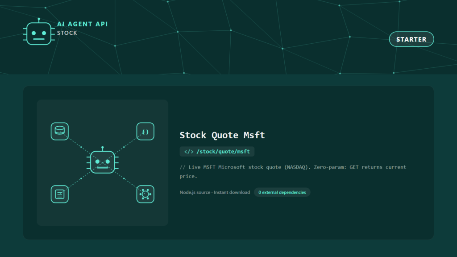Select the Live MSFT description text
This screenshot has width=457, height=257.
(293, 171)
